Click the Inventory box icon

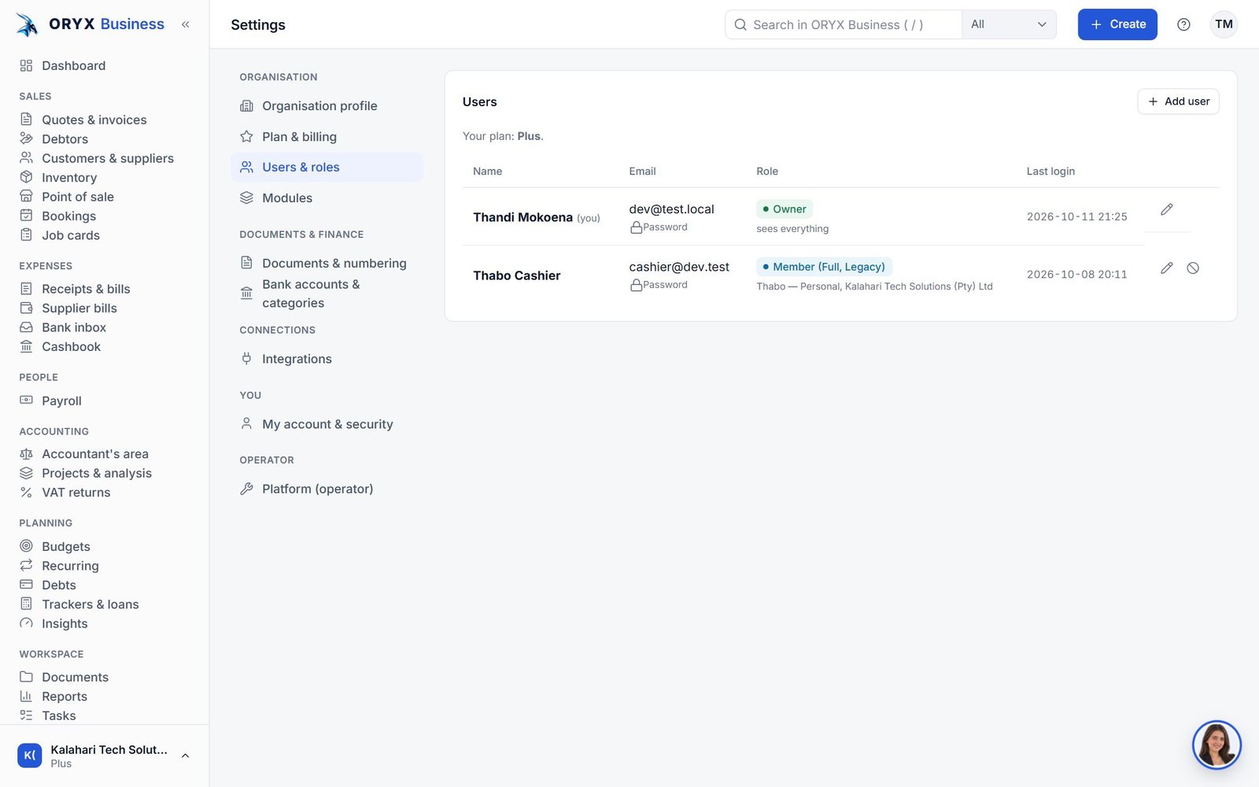26,177
